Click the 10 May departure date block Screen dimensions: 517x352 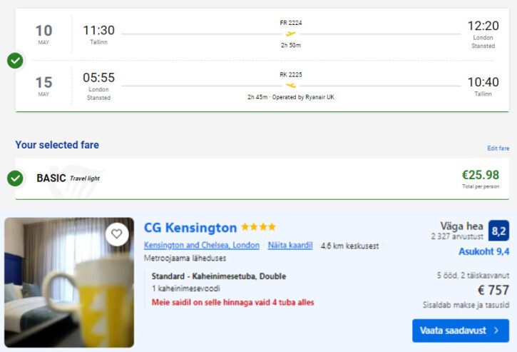43,35
